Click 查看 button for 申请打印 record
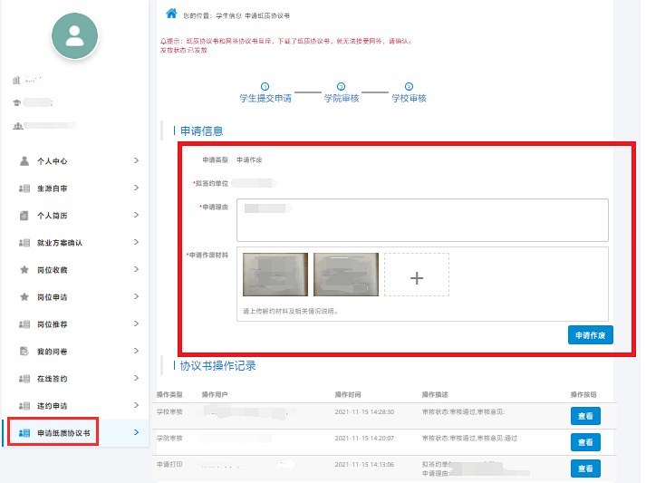The height and width of the screenshot is (483, 646). point(584,469)
